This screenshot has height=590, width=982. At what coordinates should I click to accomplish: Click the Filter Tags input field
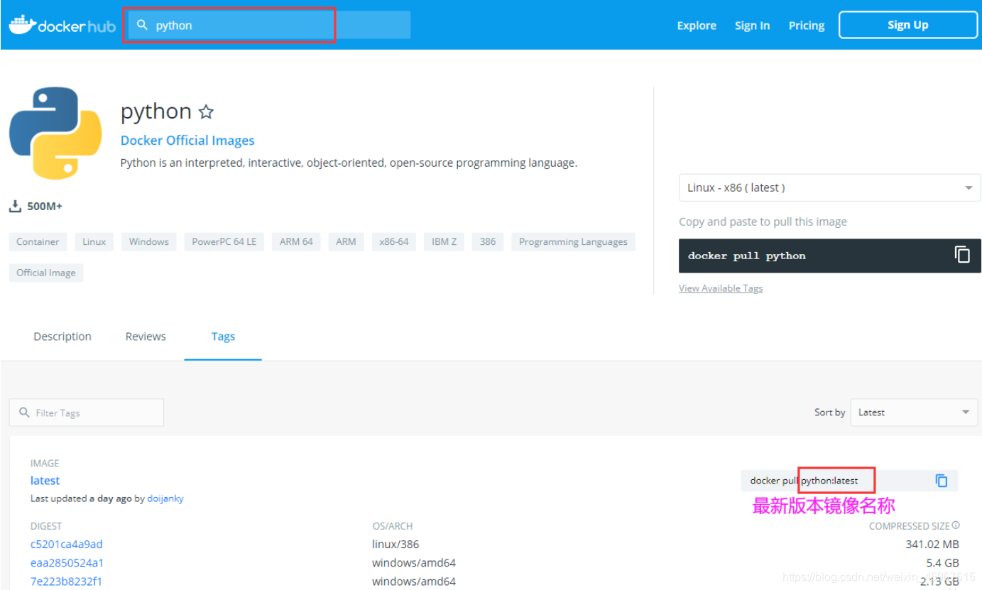pyautogui.click(x=87, y=413)
